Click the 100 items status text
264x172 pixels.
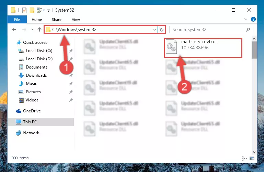click(20, 158)
